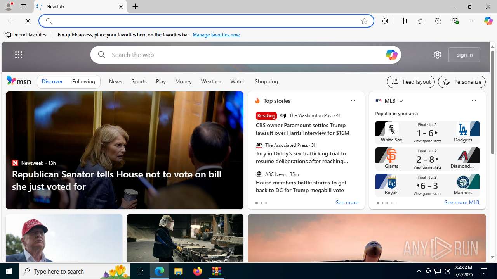
Task: Open the Extensions icon
Action: click(x=385, y=21)
